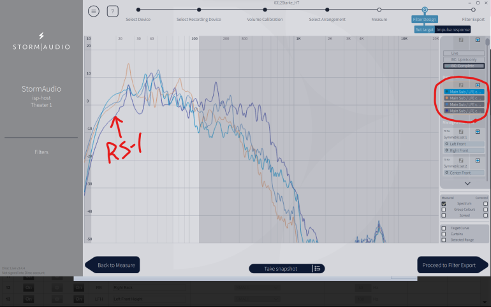Click Proceed to Filter Export
This screenshot has width=491, height=307.
(x=453, y=265)
